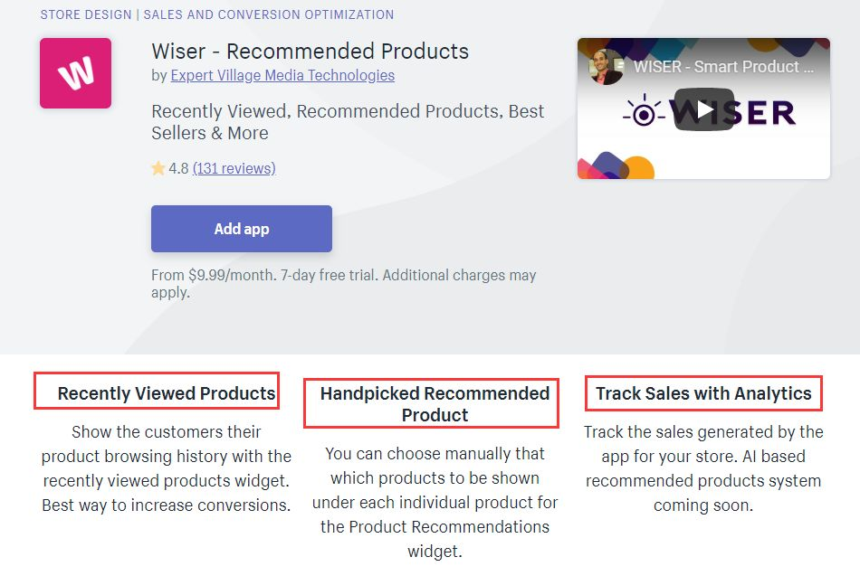The width and height of the screenshot is (860, 576).
Task: Click the presenter avatar in the video header
Action: coord(605,67)
